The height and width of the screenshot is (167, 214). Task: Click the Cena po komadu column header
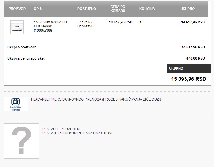tap(118, 9)
